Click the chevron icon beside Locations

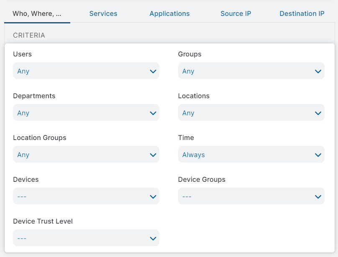(x=318, y=112)
